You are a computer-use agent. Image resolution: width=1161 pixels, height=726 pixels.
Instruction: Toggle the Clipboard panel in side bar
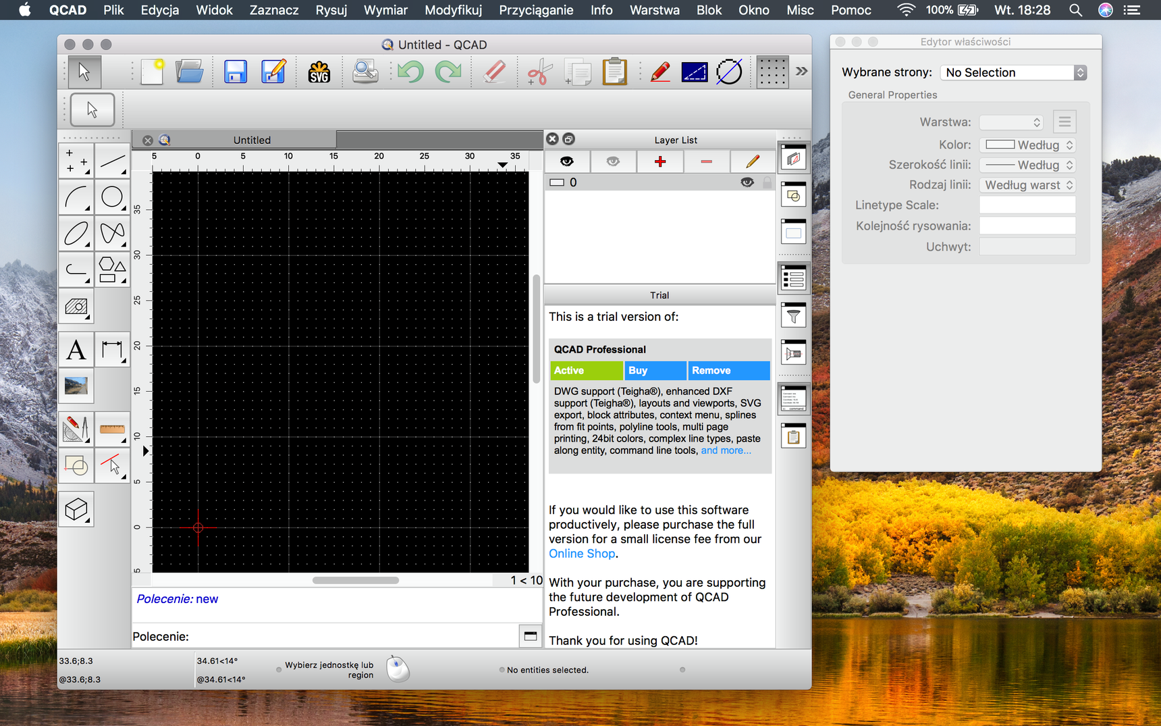click(793, 436)
